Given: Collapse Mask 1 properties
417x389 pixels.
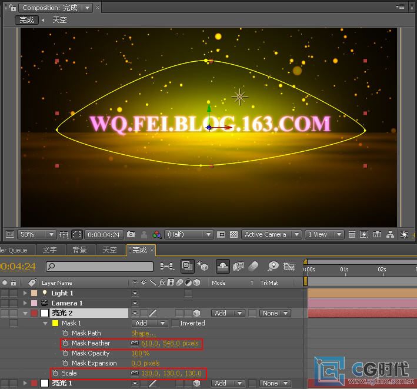Looking at the screenshot, I should 45,323.
